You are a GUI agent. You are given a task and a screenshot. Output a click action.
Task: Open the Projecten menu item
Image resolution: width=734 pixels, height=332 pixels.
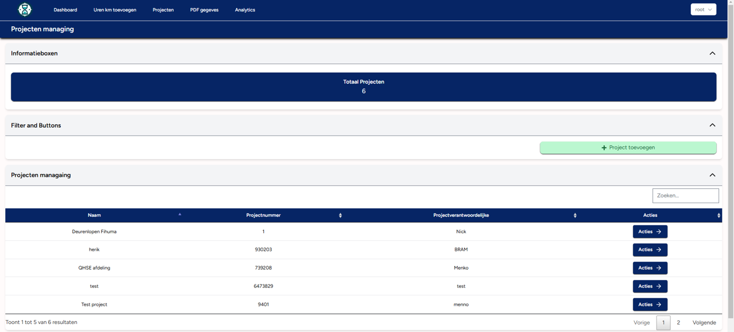tap(163, 10)
